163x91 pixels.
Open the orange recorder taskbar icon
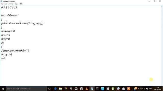(x=129, y=89)
